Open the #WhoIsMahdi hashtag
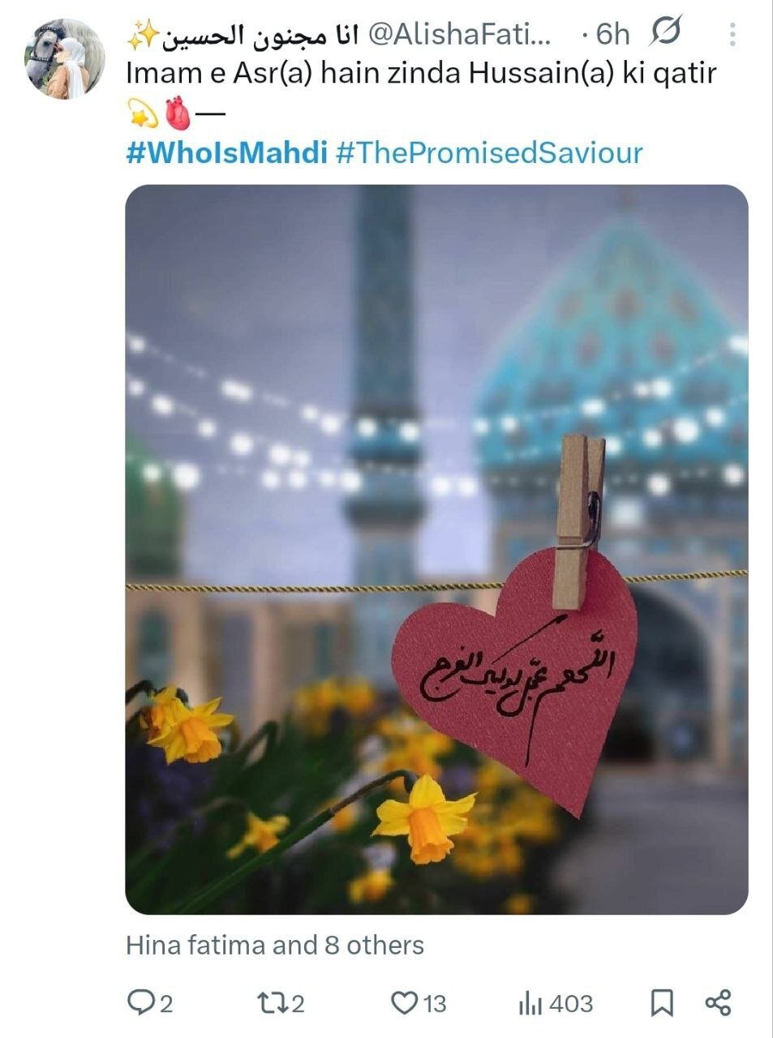Screen dimensions: 773x1038 coord(226,152)
